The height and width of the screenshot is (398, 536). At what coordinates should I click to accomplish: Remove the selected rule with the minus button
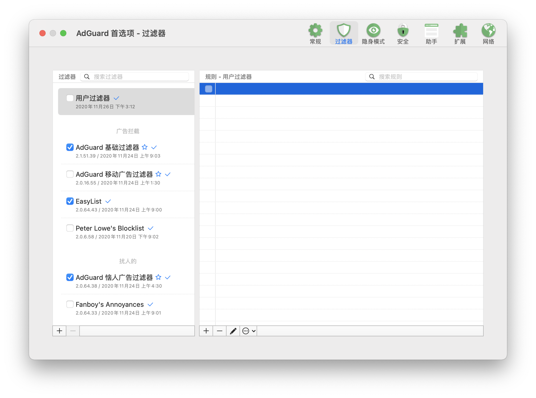pyautogui.click(x=220, y=331)
